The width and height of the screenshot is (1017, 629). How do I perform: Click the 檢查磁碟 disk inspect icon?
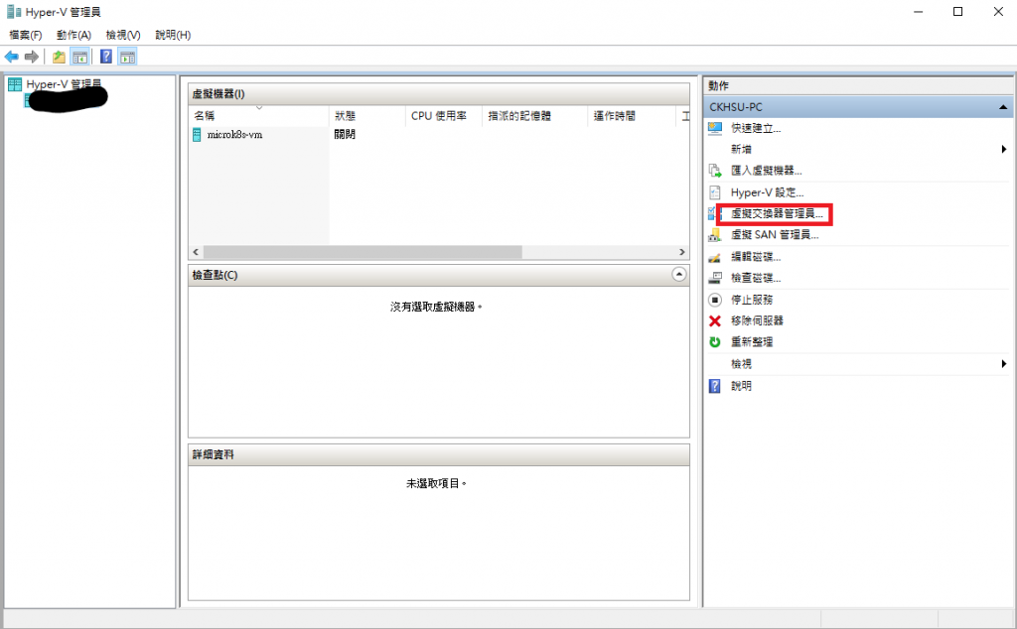[x=715, y=278]
